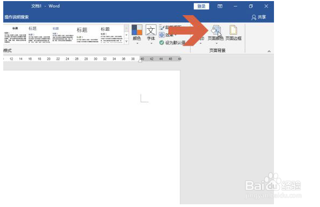Click ruler at the 20 mark
This screenshot has width=320, height=207.
[49, 59]
